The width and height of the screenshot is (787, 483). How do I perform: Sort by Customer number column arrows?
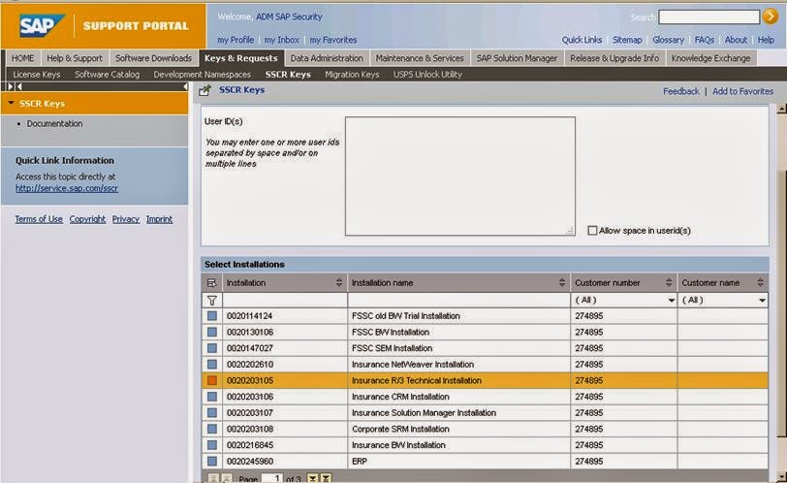669,282
